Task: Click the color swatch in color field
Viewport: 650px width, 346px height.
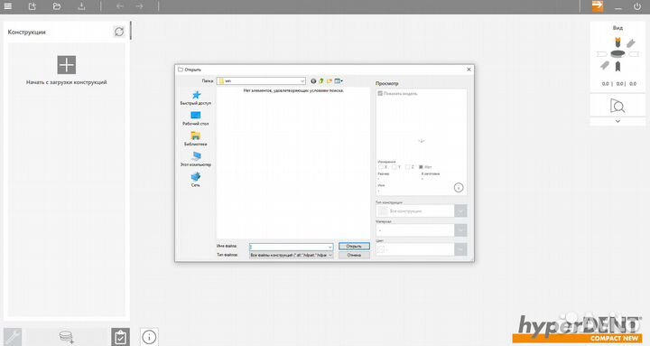Action: point(381,249)
